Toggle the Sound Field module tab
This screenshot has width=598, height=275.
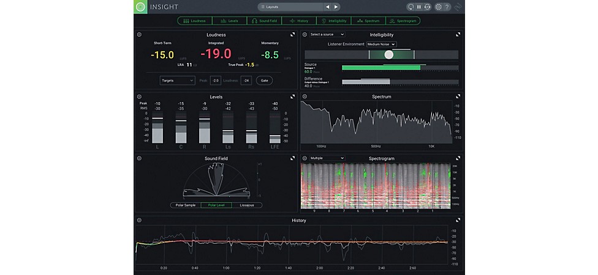pyautogui.click(x=264, y=21)
